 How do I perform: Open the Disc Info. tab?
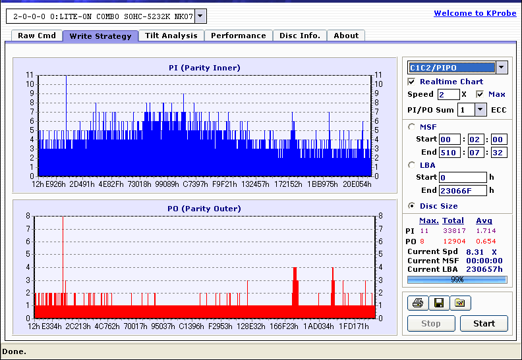point(299,36)
